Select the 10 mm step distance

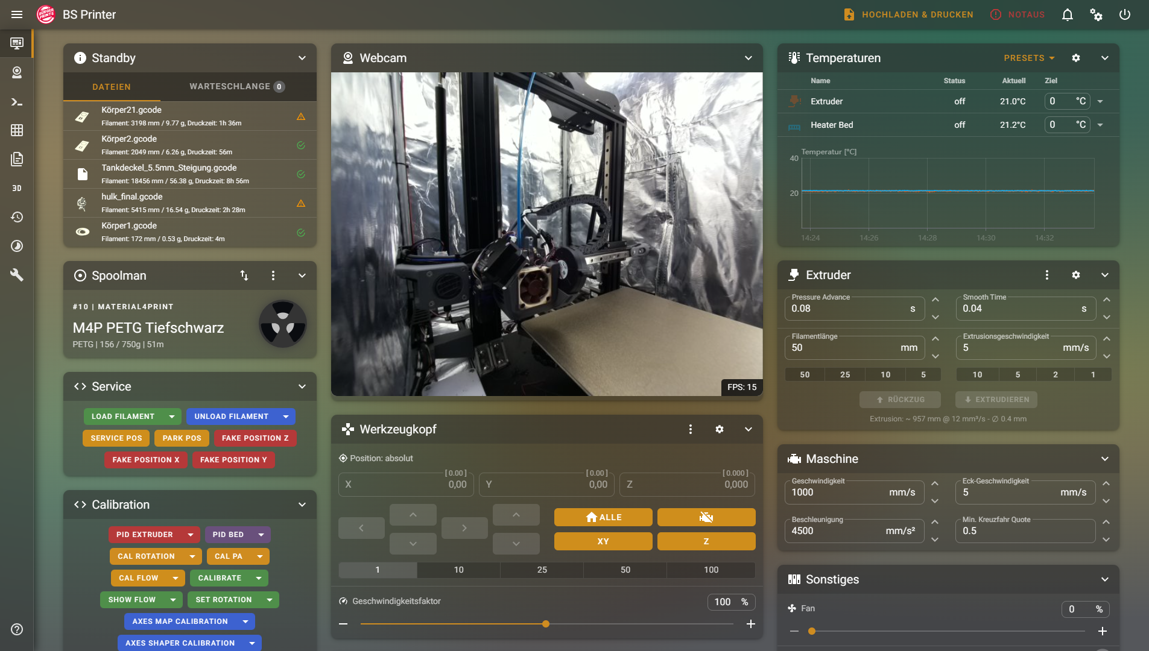[458, 570]
